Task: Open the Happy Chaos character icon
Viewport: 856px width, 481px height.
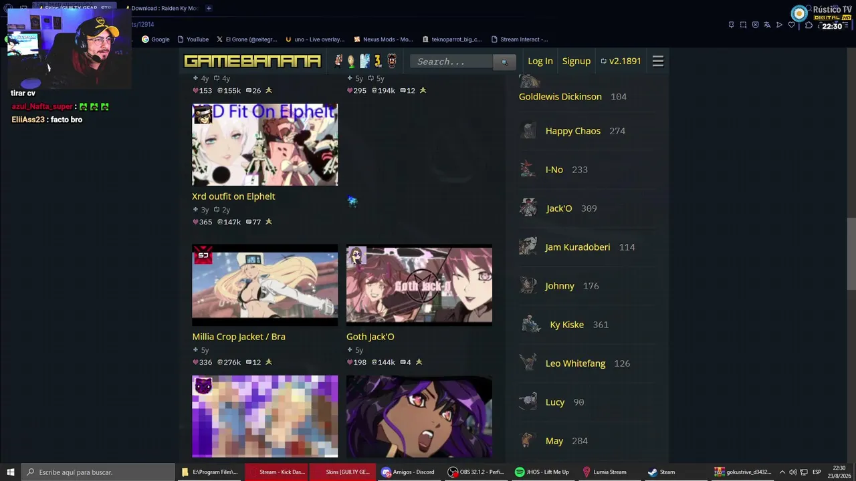Action: pos(528,131)
